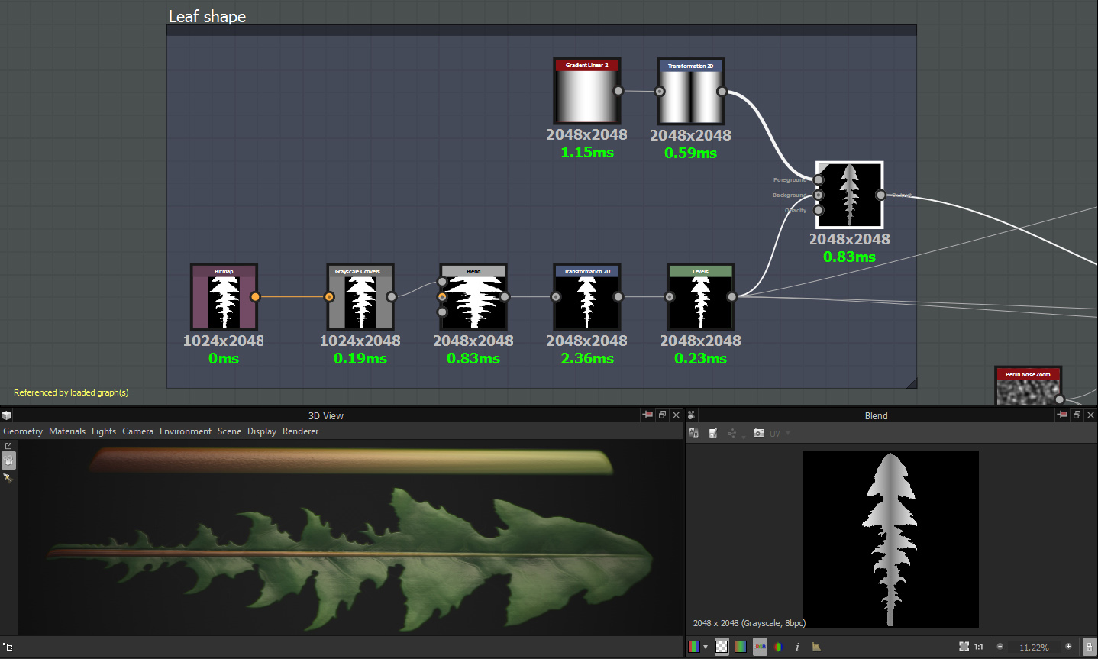The image size is (1098, 659).
Task: Select the Perlin Noise Zoom node
Action: click(x=1029, y=386)
